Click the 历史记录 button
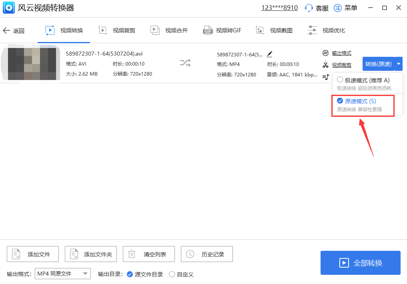 tap(207, 254)
